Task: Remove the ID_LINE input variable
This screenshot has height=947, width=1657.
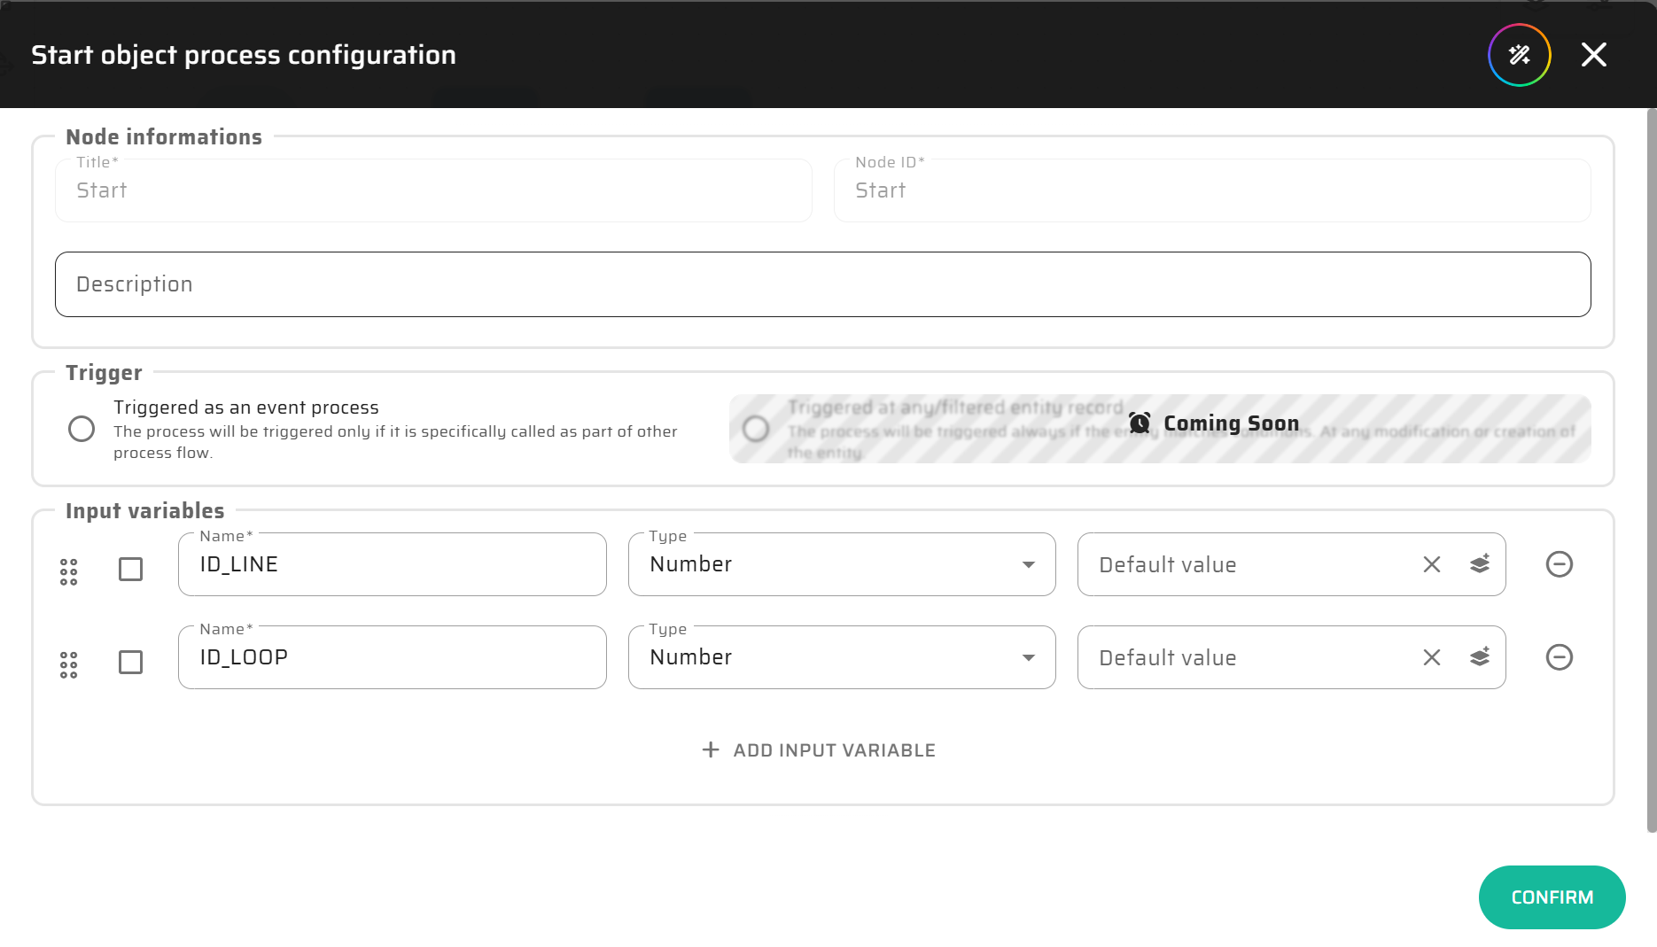Action: (x=1559, y=564)
